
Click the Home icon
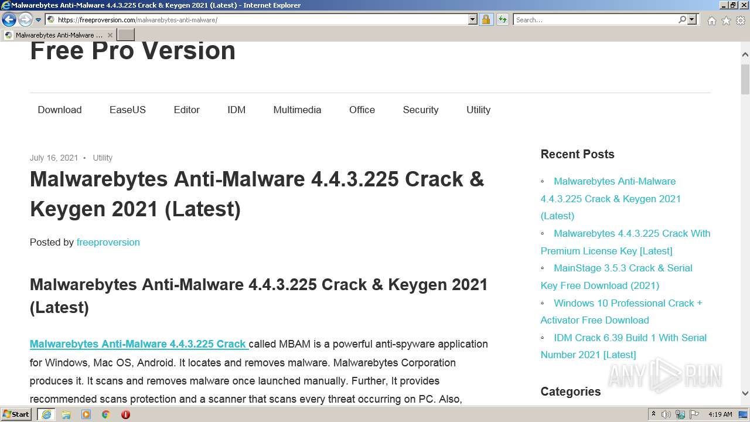click(x=711, y=21)
